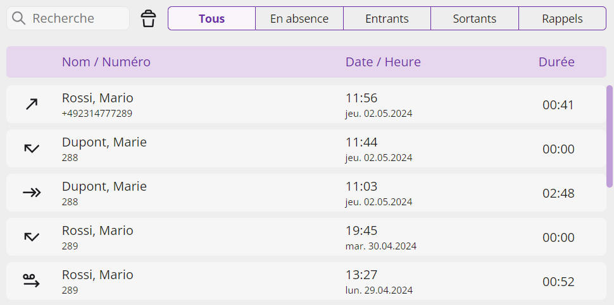
Task: Click missed call icon for Rossi 19:45
Action: [32, 237]
